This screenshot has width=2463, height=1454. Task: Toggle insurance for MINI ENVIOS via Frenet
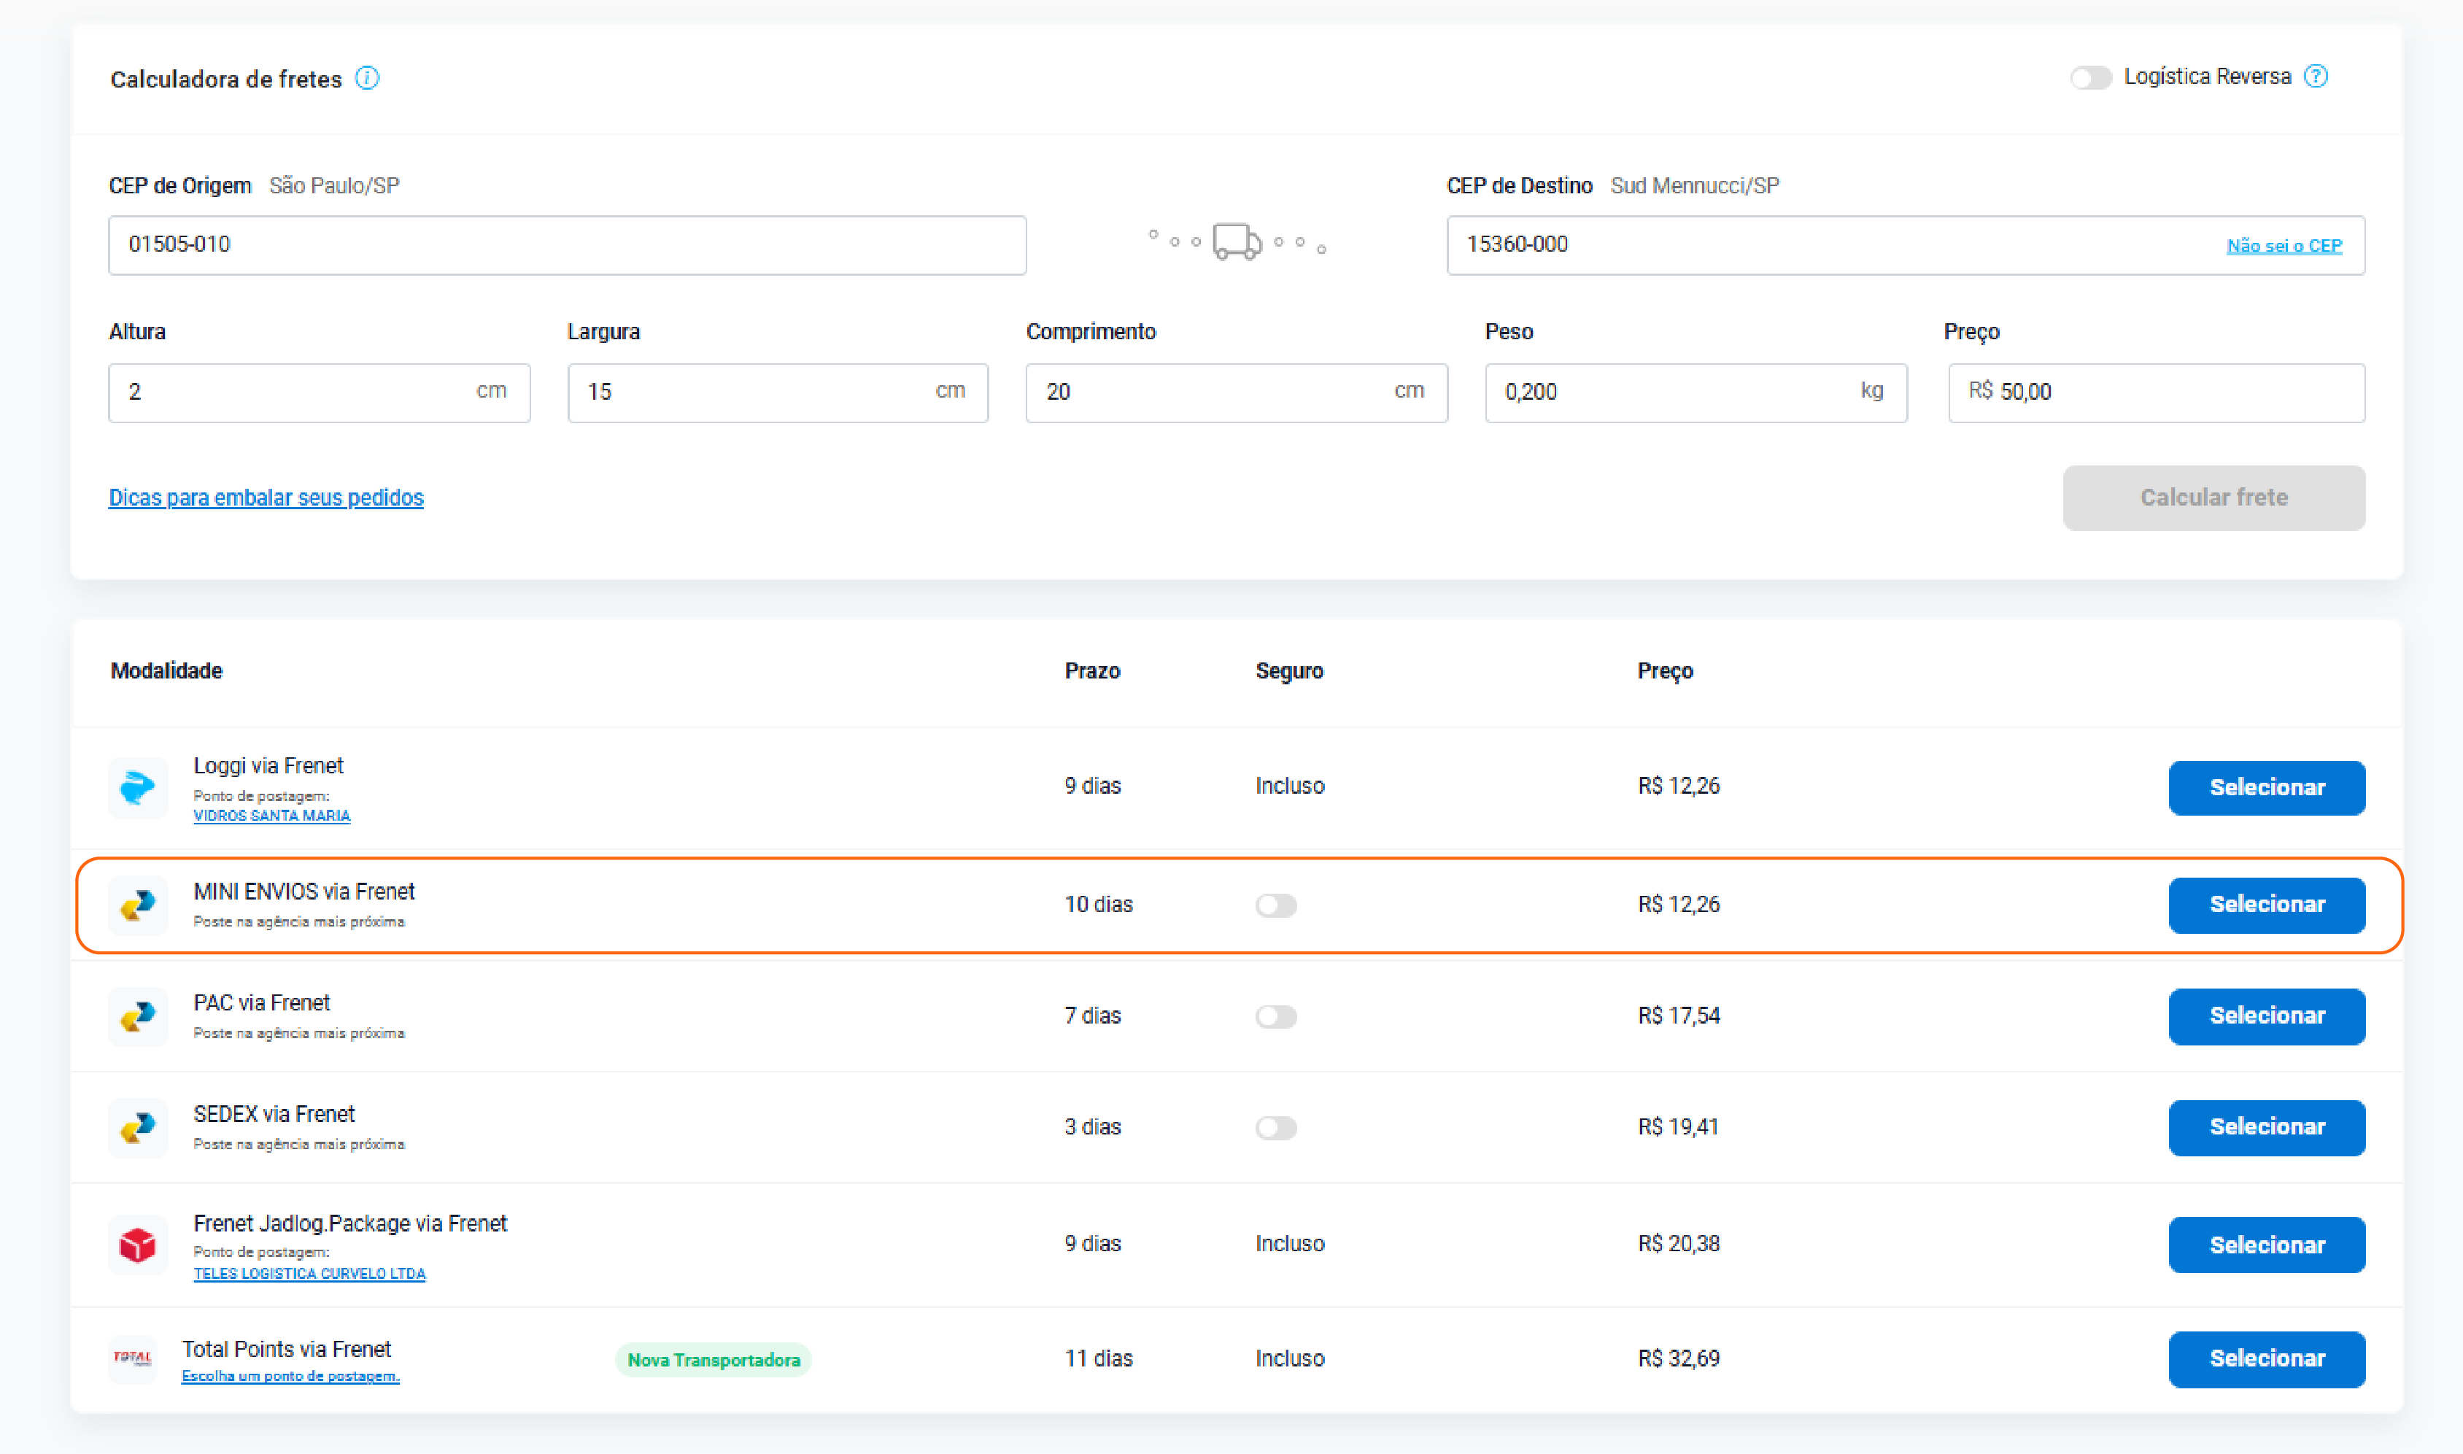click(1275, 905)
